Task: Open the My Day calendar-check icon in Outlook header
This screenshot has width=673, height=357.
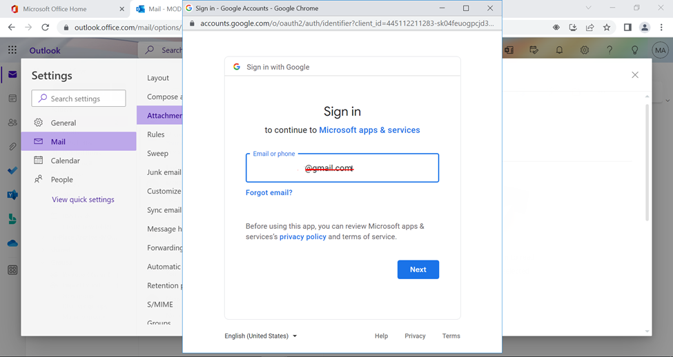Action: (x=534, y=50)
